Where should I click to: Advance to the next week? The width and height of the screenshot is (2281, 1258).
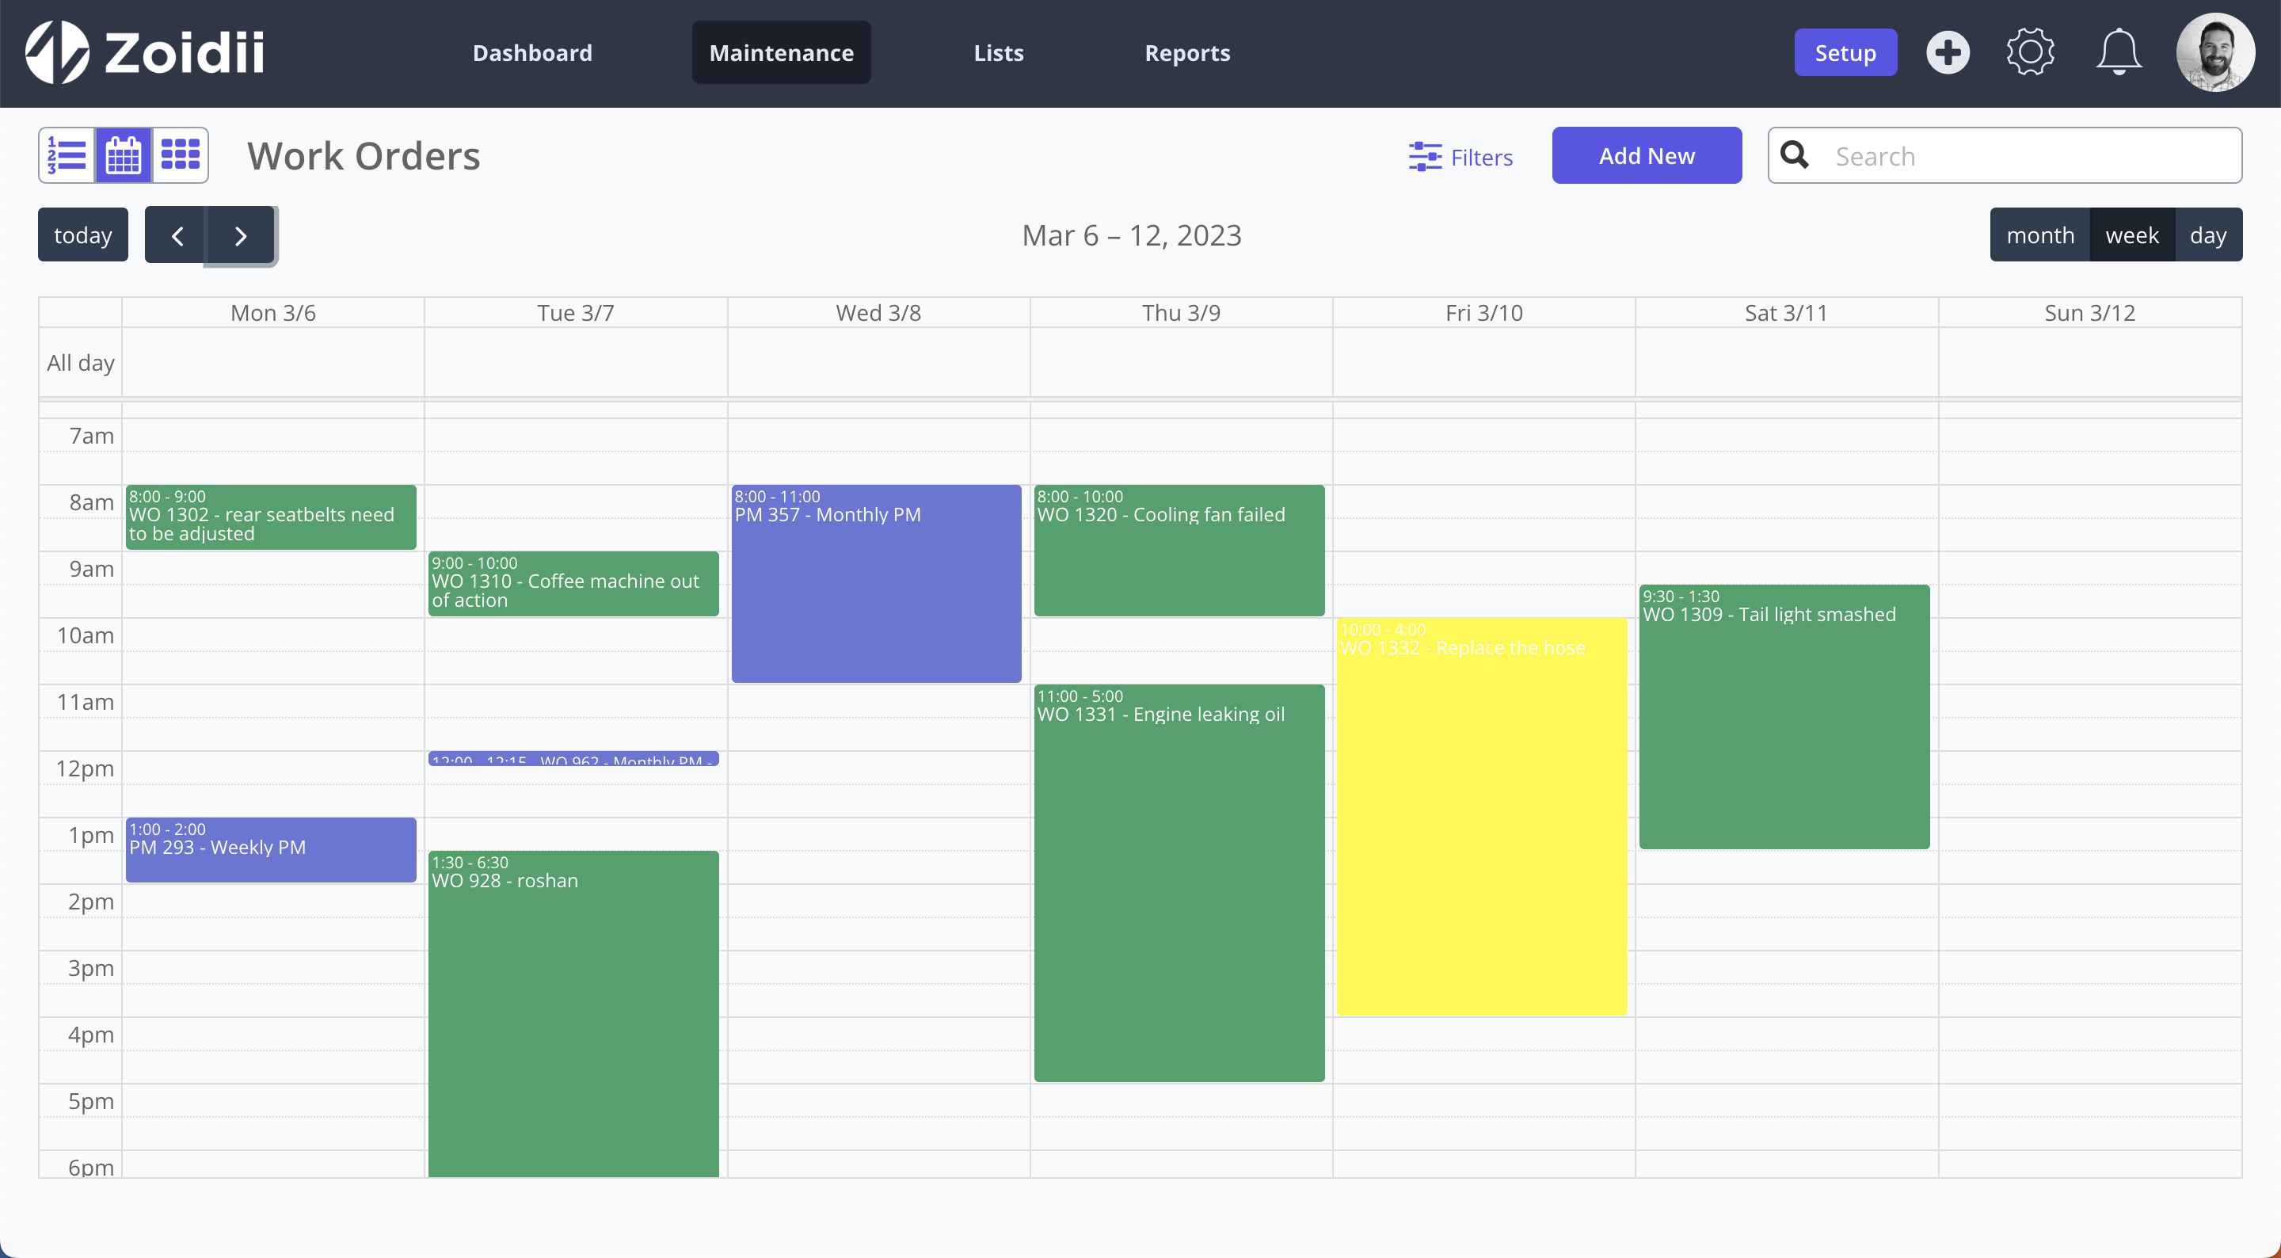241,235
